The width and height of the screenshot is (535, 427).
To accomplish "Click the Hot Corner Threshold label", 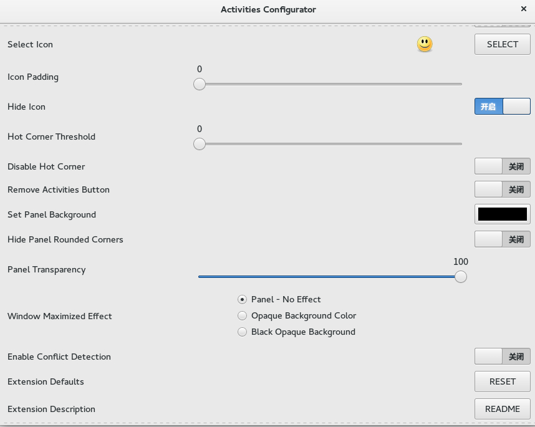I will click(51, 137).
